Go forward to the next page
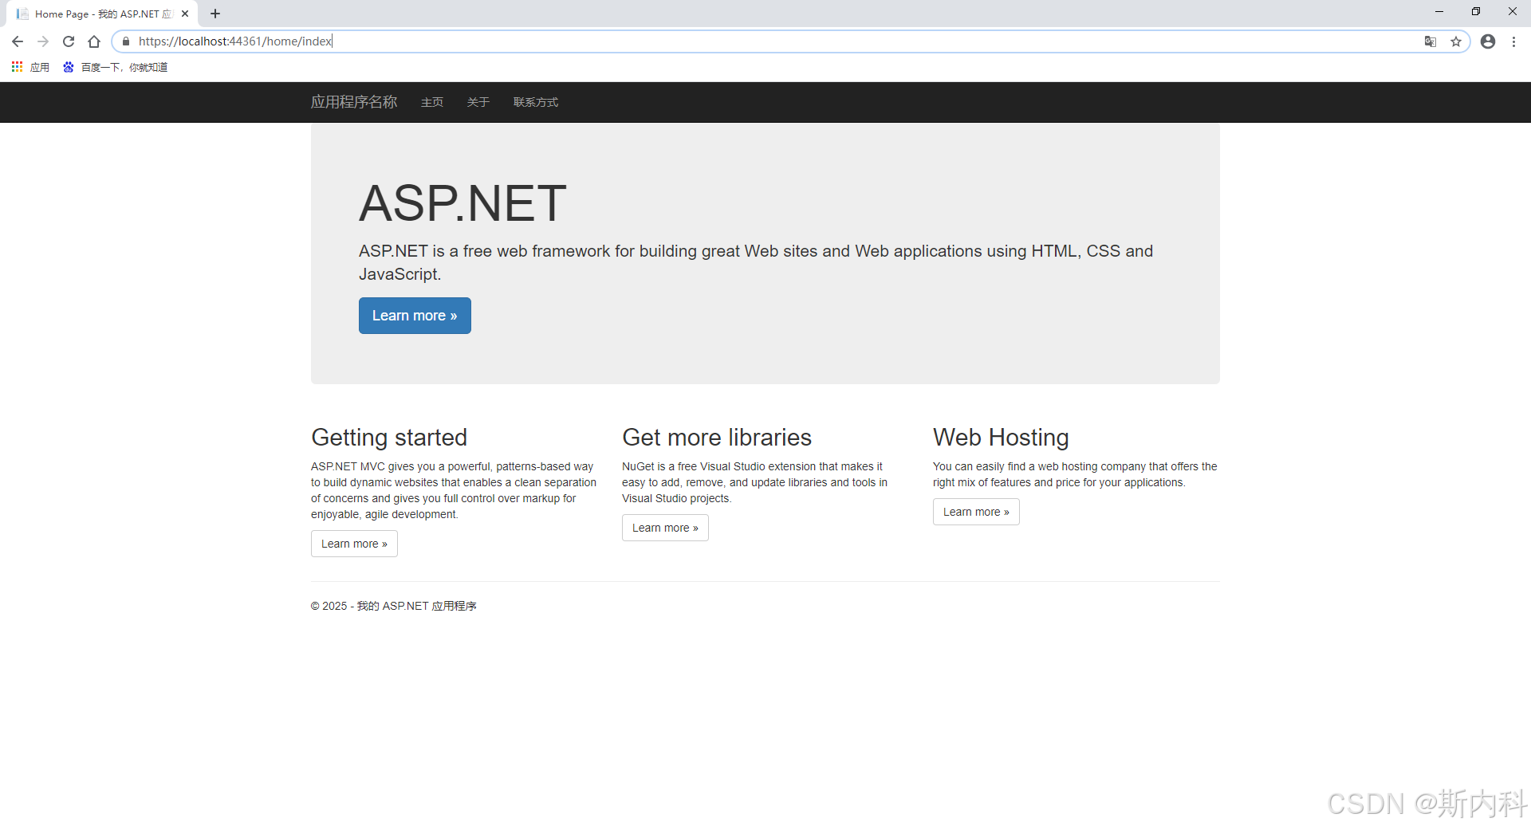Screen dimensions: 1531x829 (43, 41)
